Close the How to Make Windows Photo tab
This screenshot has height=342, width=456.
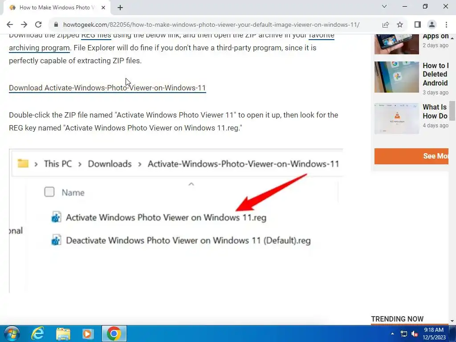tap(103, 8)
